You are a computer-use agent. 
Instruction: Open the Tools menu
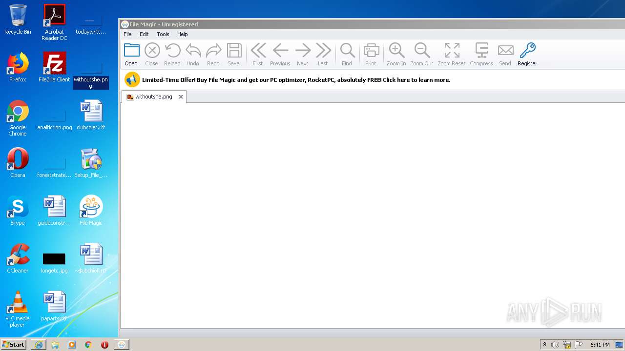(163, 34)
